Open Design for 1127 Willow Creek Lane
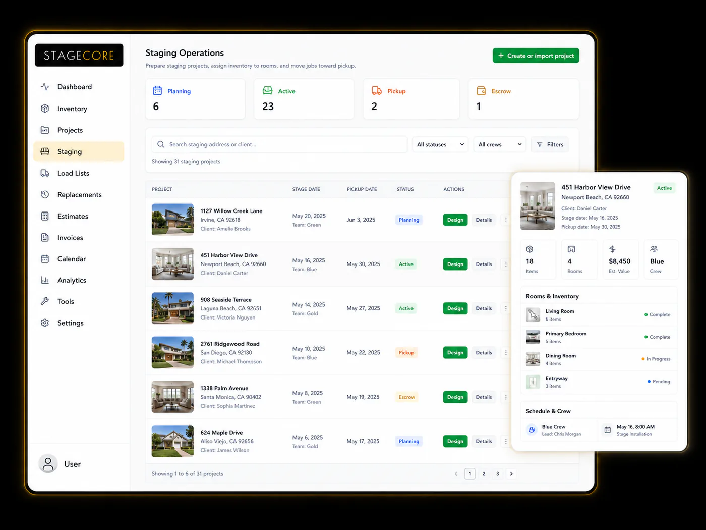The width and height of the screenshot is (706, 530). click(x=455, y=220)
